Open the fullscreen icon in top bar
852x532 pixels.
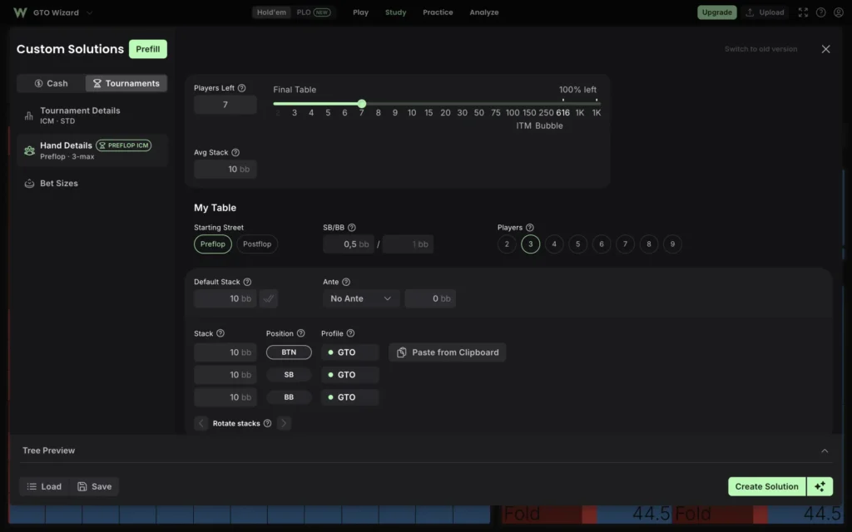pyautogui.click(x=803, y=12)
